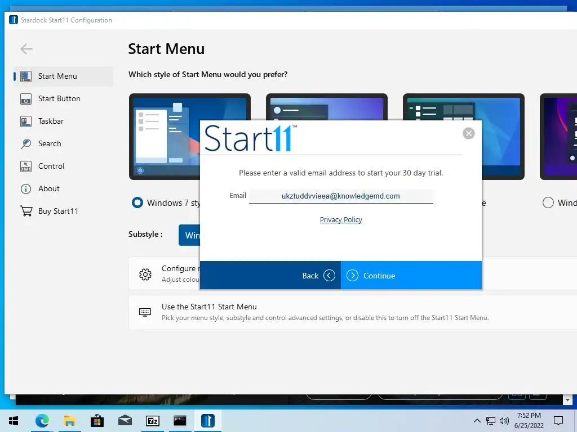Click the Back button in trial dialog
577x432 pixels.
pyautogui.click(x=270, y=276)
